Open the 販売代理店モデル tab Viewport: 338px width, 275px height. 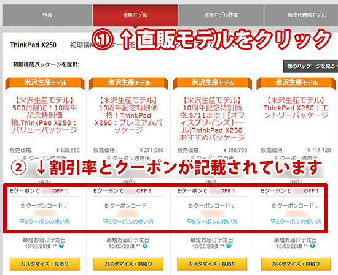pos(301,15)
